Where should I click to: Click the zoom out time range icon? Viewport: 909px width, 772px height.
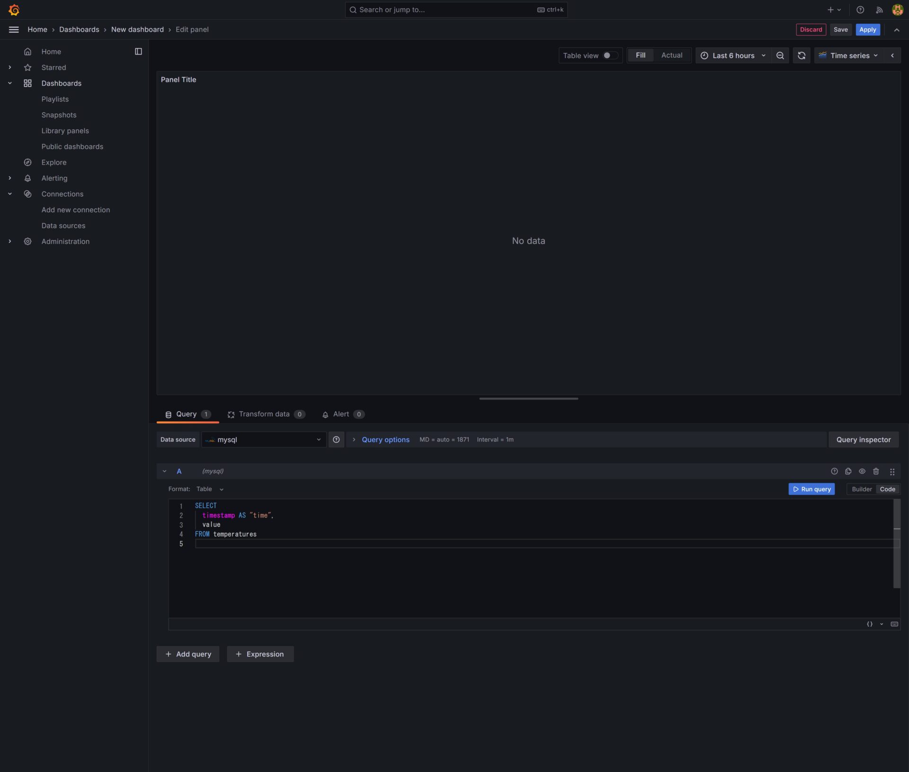780,55
